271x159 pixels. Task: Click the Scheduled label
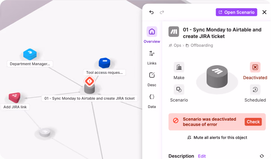(255, 100)
